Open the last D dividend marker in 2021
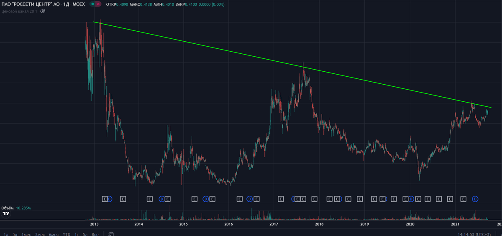Viewport: 502px width, 236px height. (475, 199)
